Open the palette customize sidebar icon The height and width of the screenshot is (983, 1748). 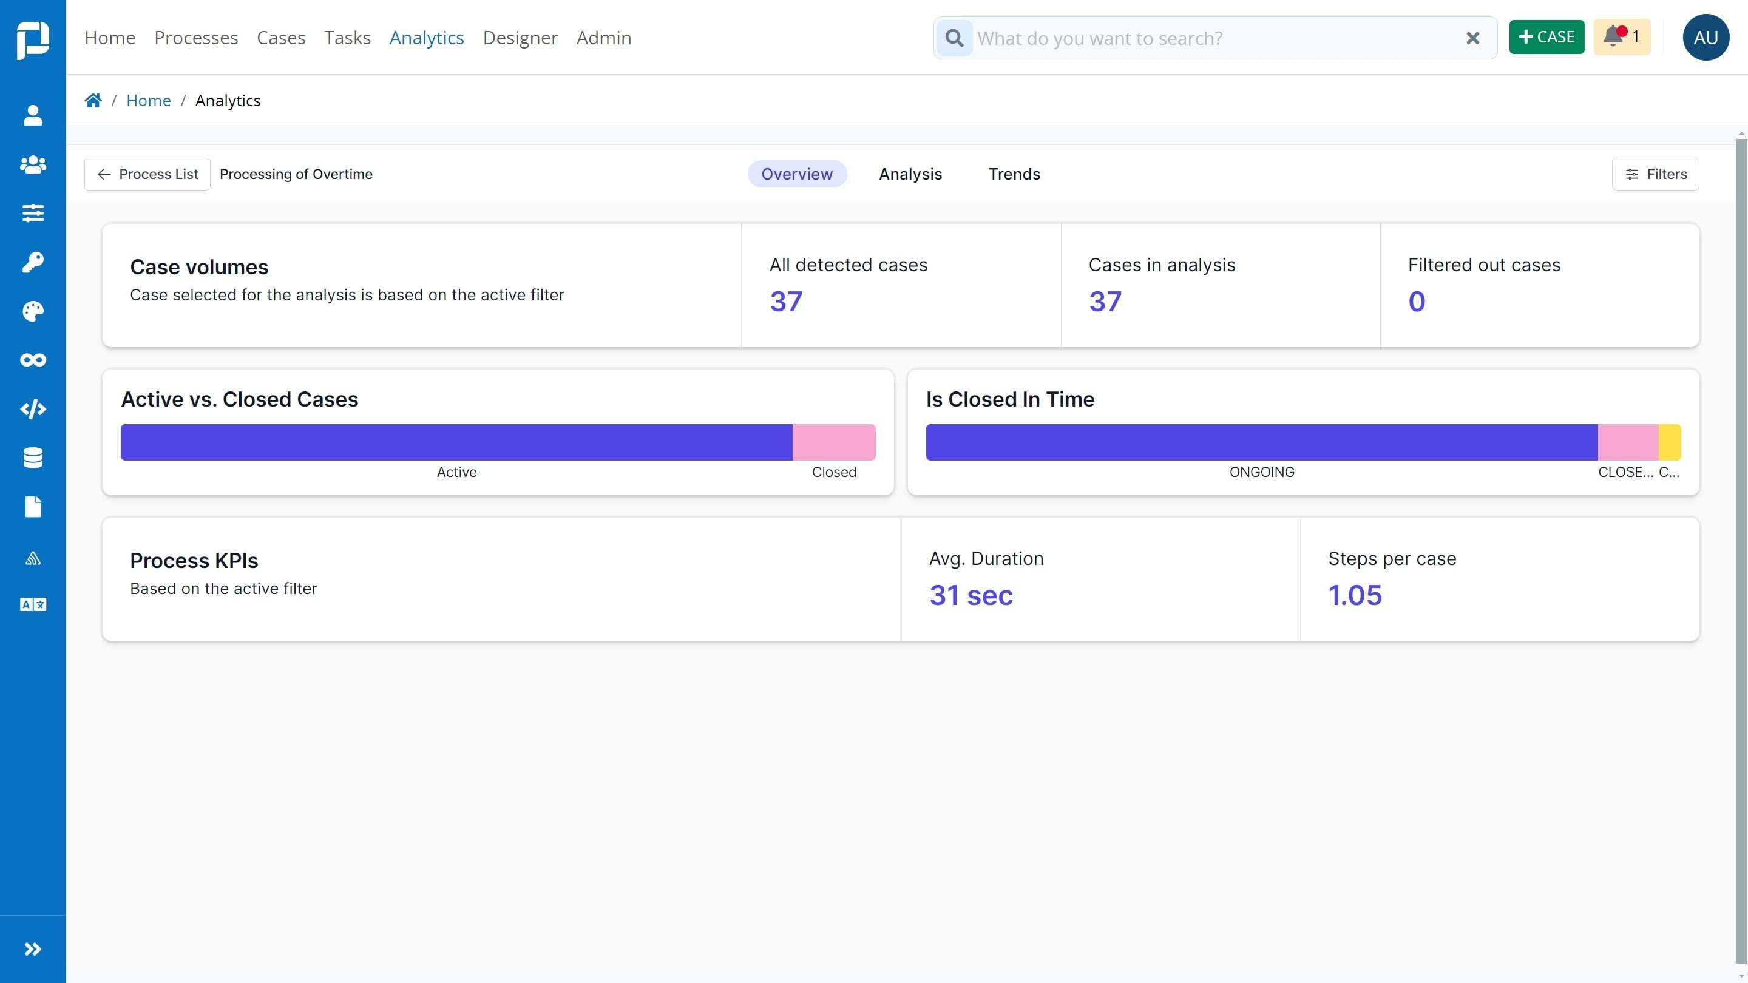tap(33, 311)
